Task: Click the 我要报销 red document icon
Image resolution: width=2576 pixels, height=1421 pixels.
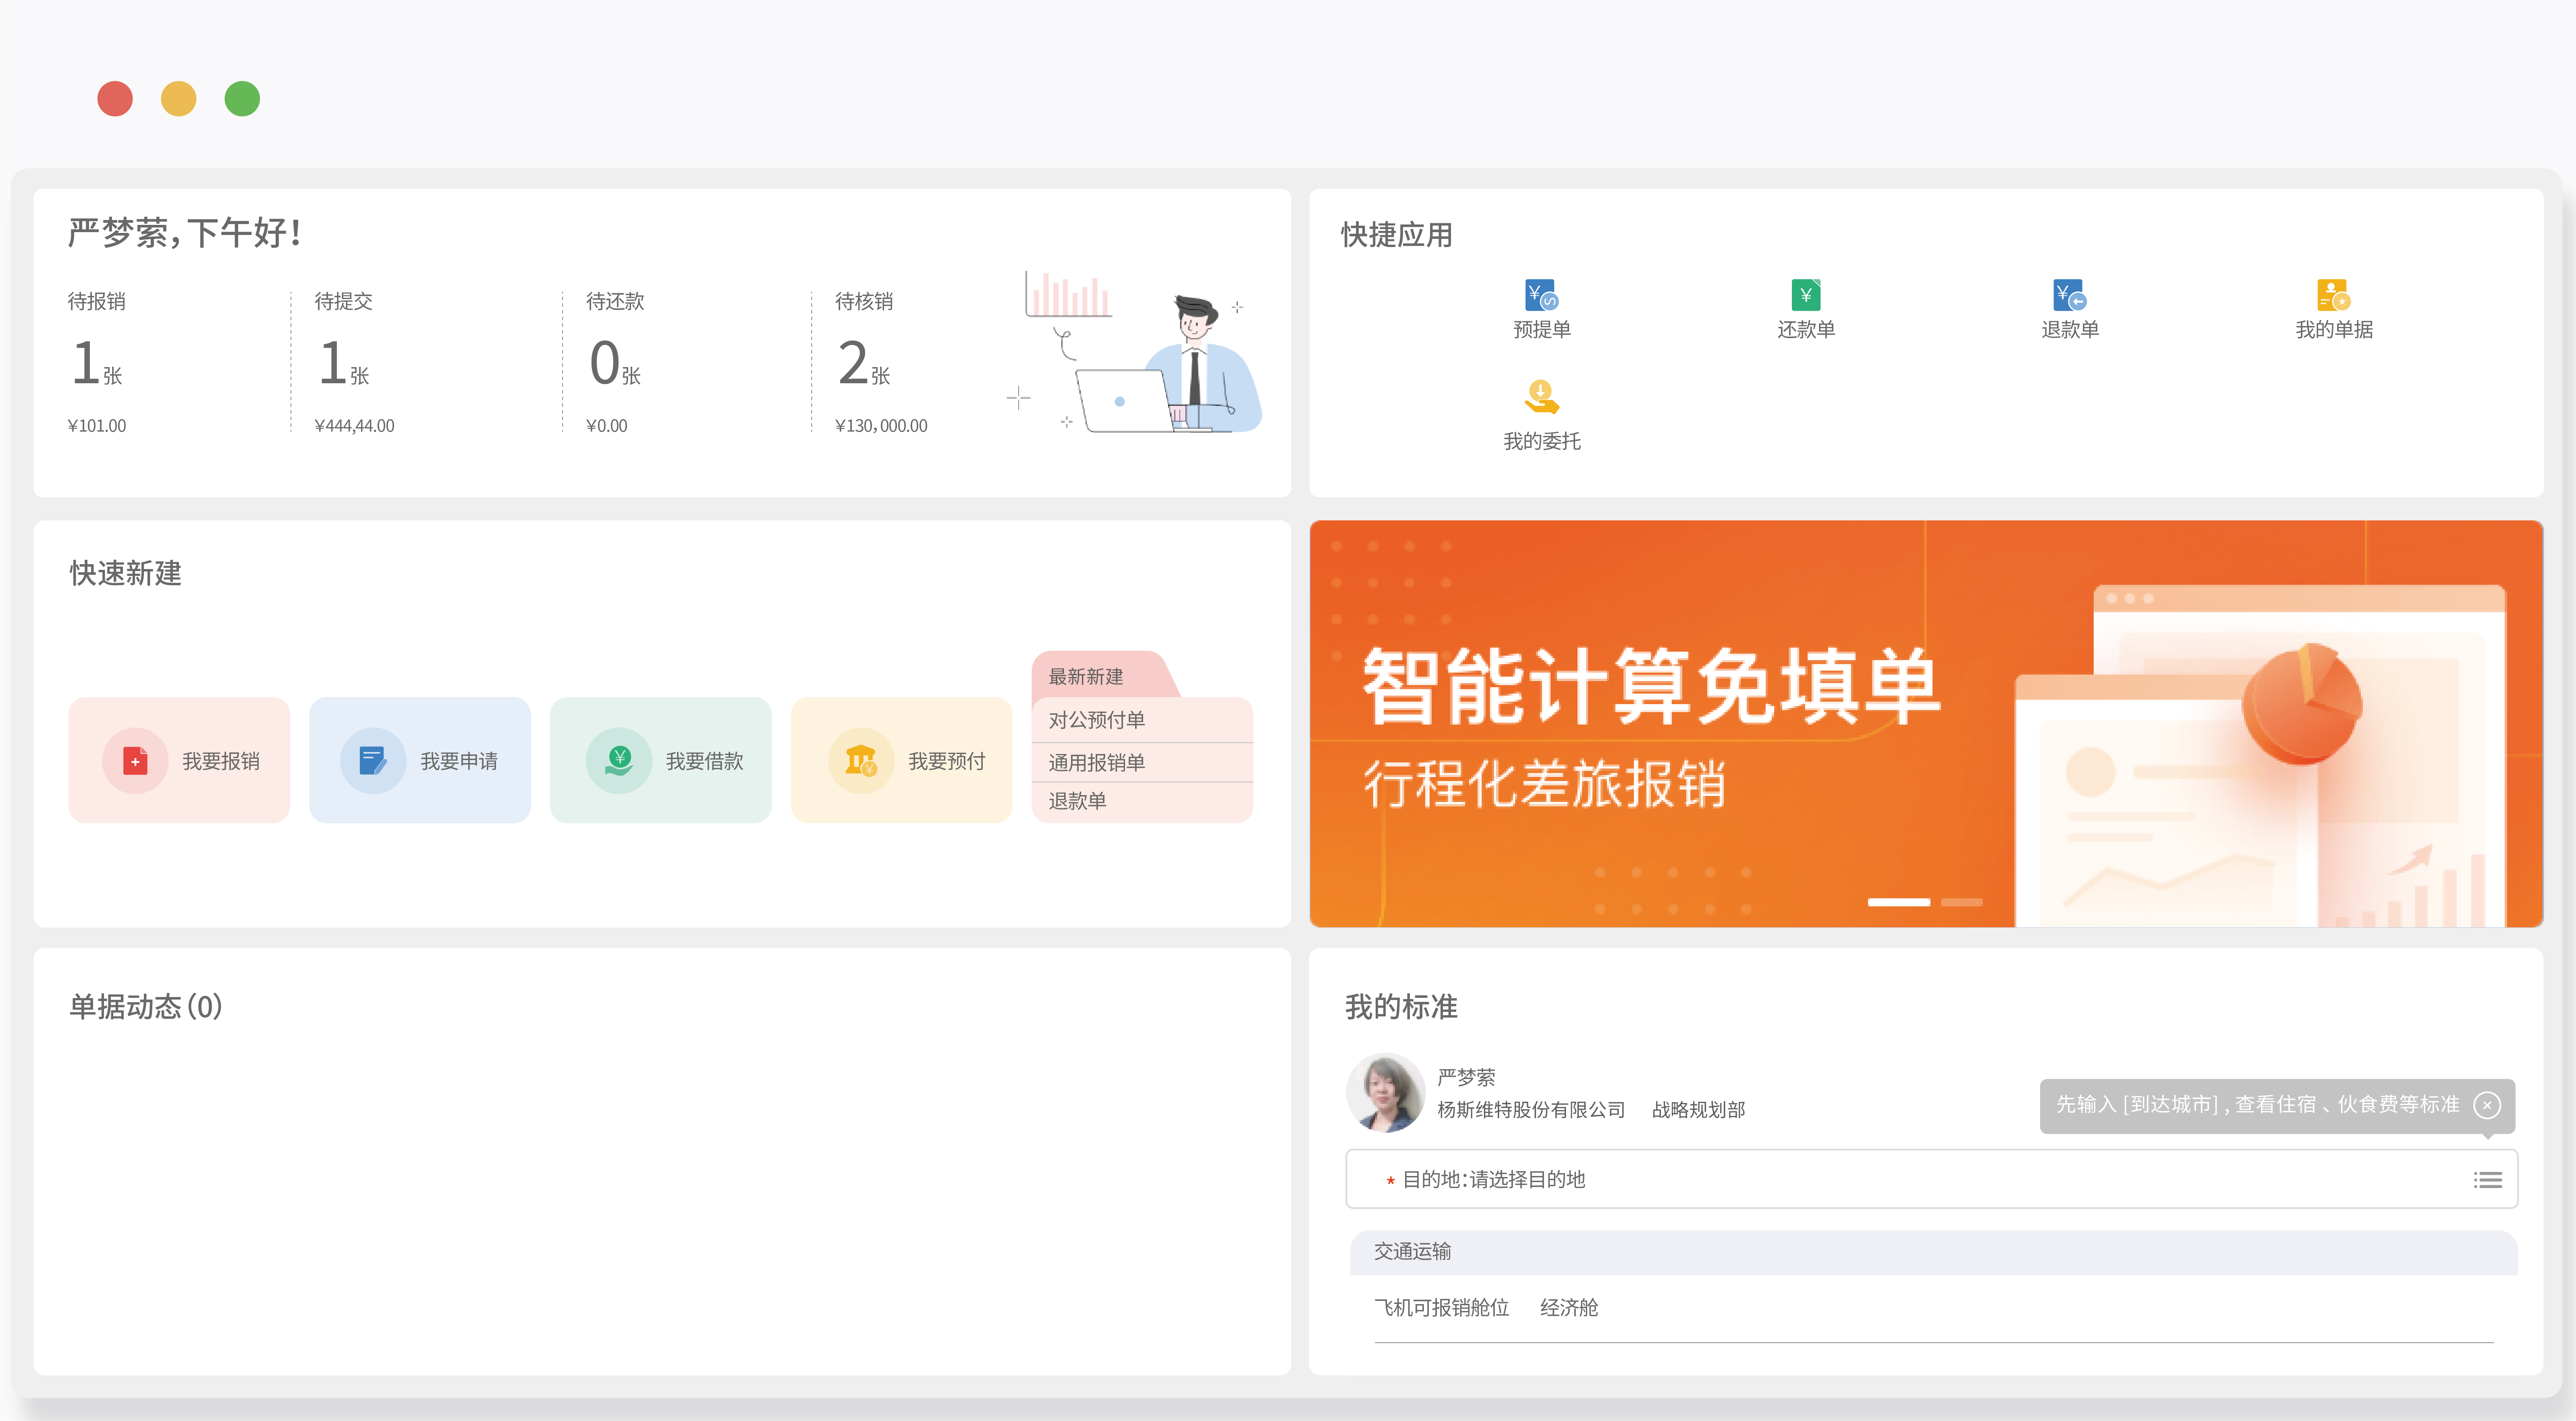Action: click(135, 761)
